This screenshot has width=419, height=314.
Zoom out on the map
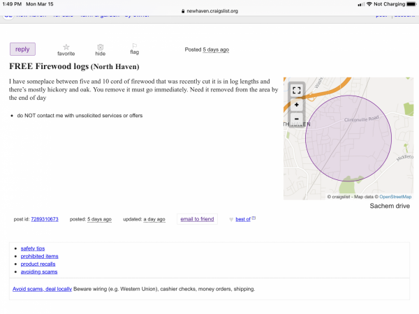297,119
